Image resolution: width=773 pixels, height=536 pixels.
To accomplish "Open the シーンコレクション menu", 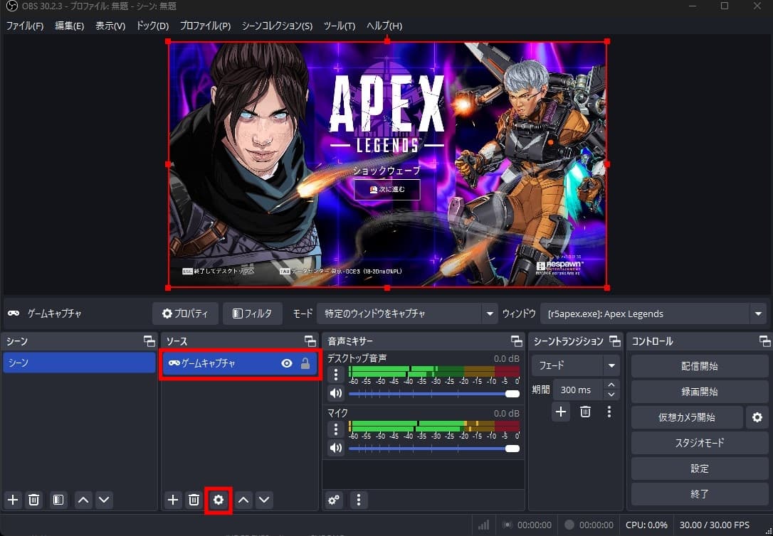I will pyautogui.click(x=277, y=26).
